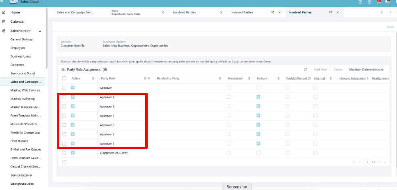Click the Add Row button

point(320,70)
